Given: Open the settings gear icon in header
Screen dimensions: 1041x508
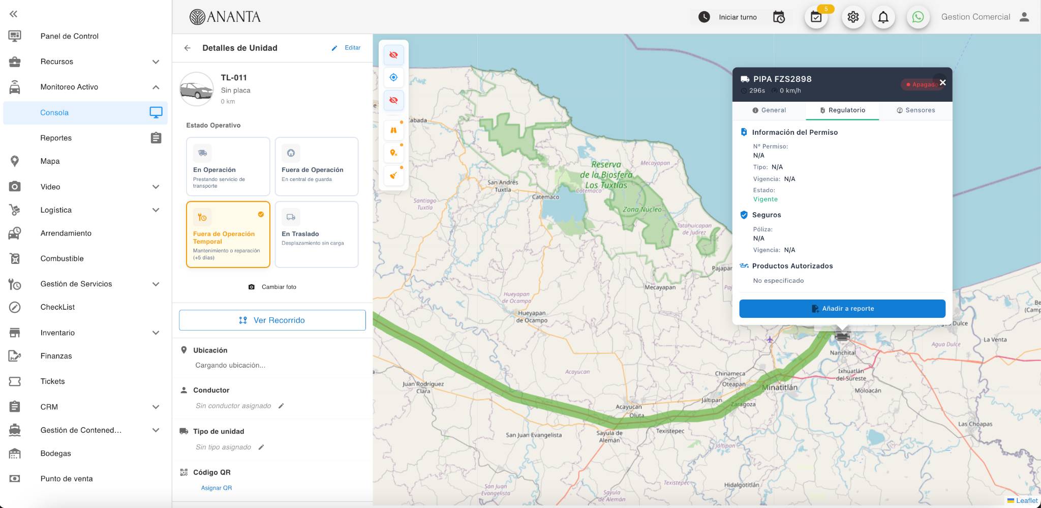Looking at the screenshot, I should point(853,17).
